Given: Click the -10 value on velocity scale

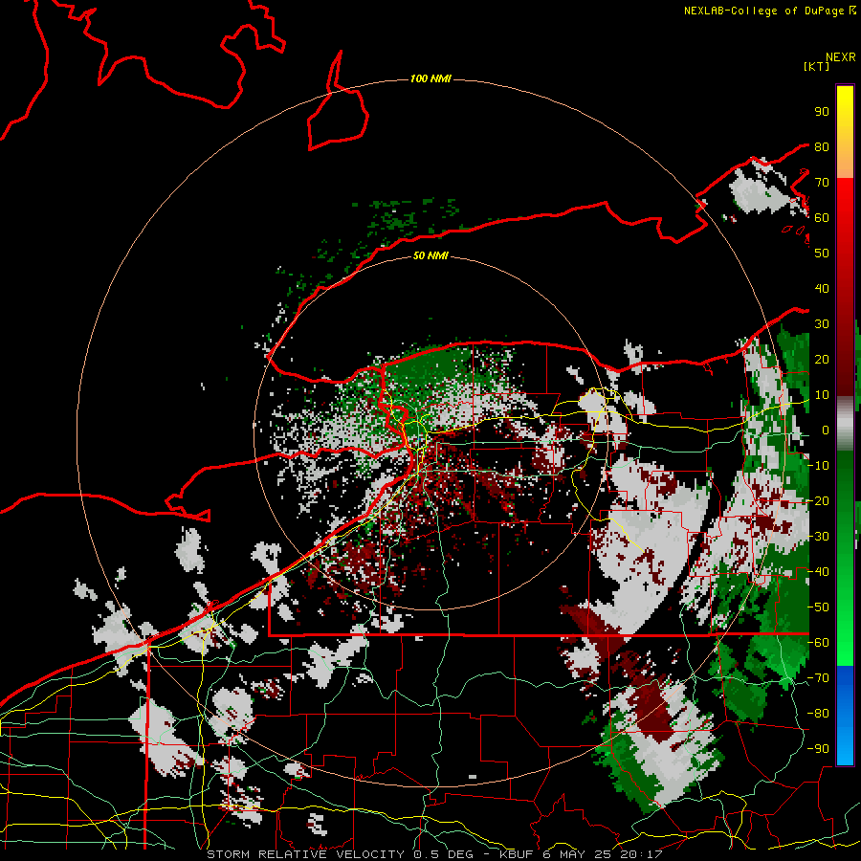Looking at the screenshot, I should click(x=819, y=466).
